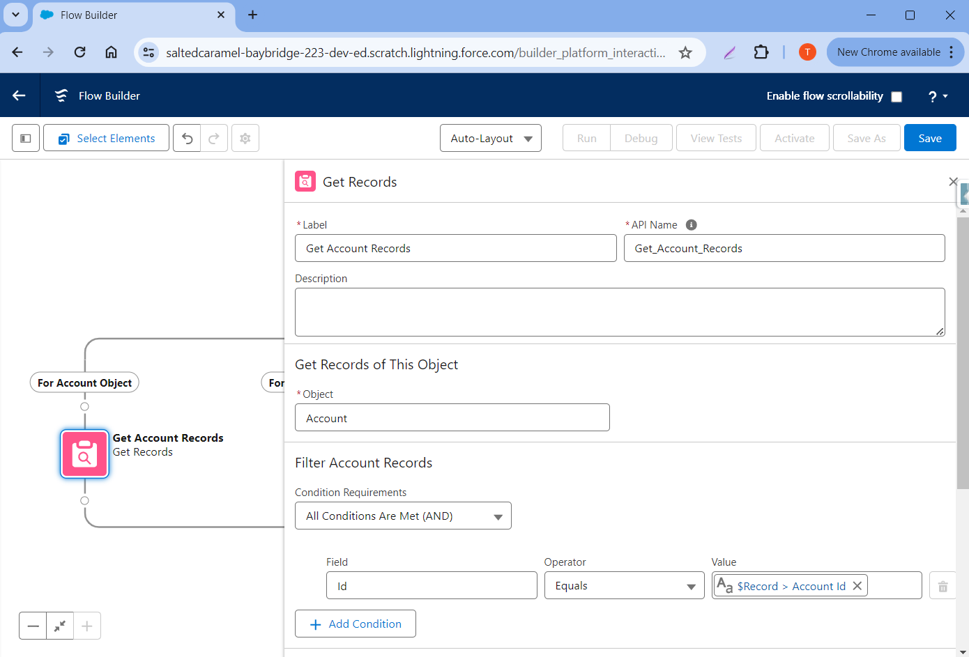The image size is (969, 657).
Task: Click the condition Field input Id
Action: click(432, 585)
